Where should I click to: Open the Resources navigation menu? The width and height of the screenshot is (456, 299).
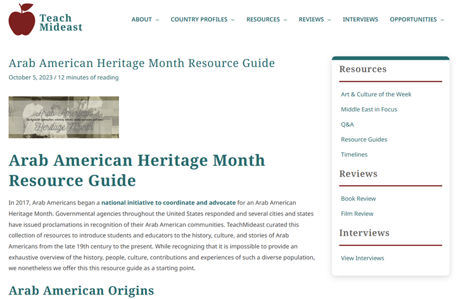click(263, 20)
